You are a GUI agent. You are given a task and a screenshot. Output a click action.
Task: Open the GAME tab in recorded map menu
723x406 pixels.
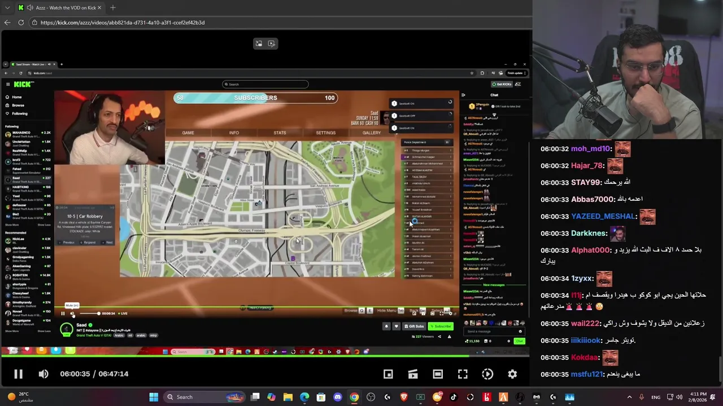(188, 133)
